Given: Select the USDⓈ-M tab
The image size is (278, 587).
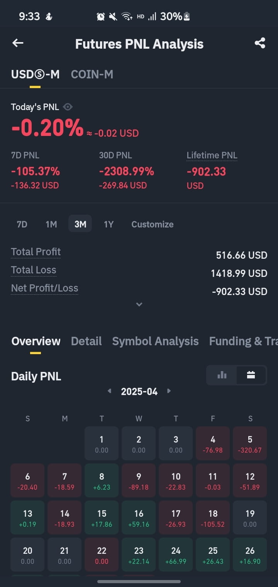Looking at the screenshot, I should tap(35, 74).
